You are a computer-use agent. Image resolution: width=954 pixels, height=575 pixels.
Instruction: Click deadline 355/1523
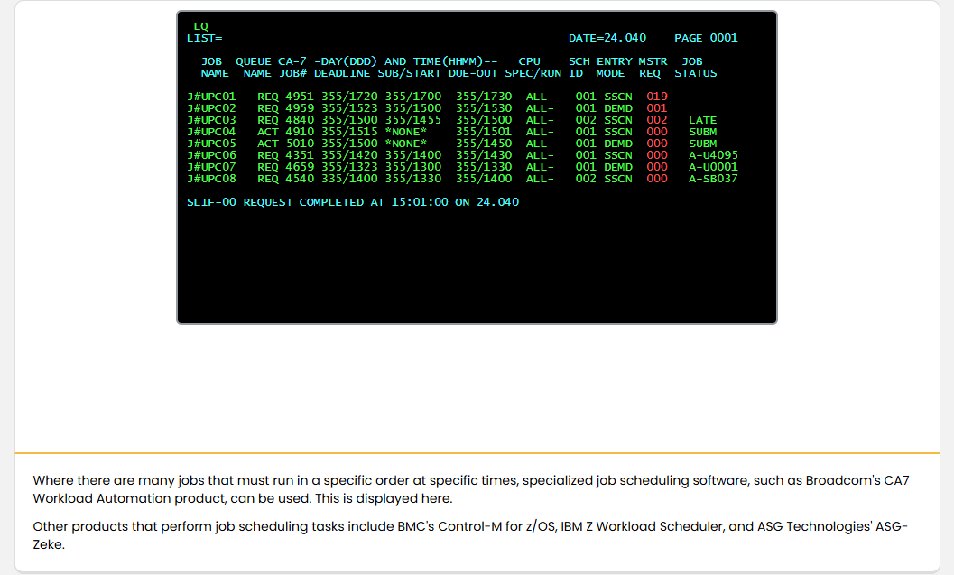tap(349, 108)
